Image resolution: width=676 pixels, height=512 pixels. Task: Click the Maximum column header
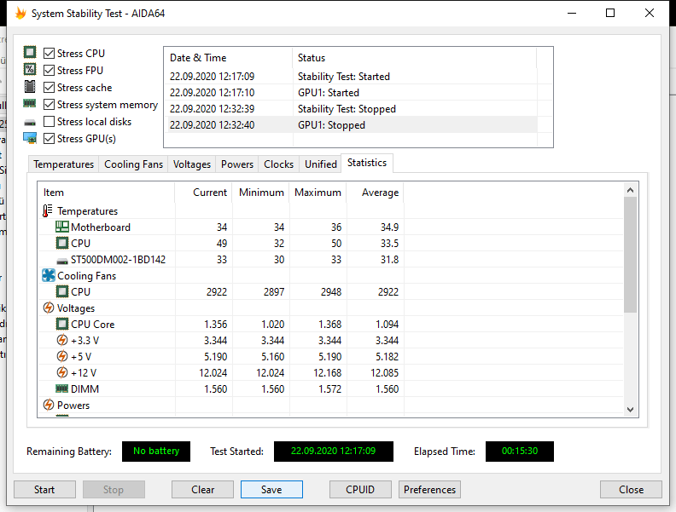(318, 193)
